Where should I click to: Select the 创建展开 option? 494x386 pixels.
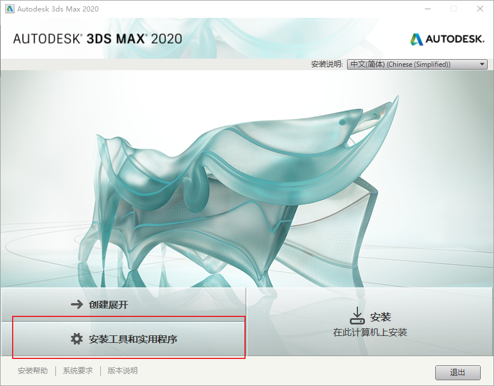click(123, 304)
